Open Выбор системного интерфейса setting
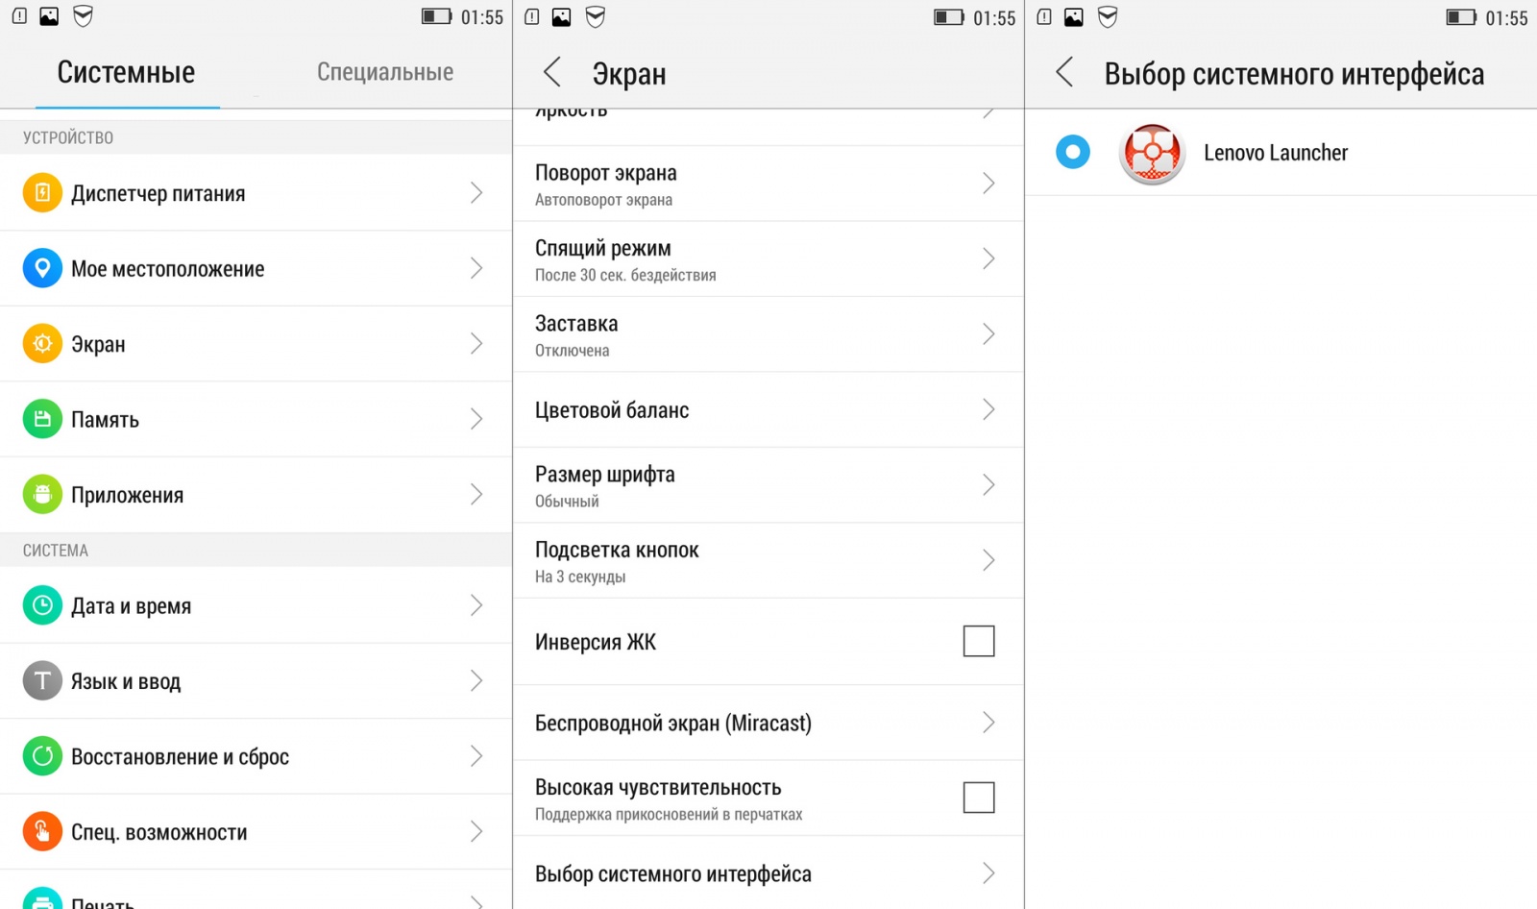 (672, 873)
